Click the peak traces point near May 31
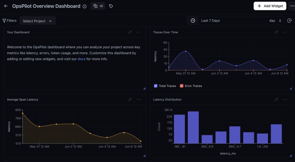This screenshot has width=295, height=162. coord(186,51)
